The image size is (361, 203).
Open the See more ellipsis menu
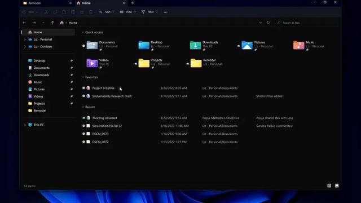[x=165, y=12]
